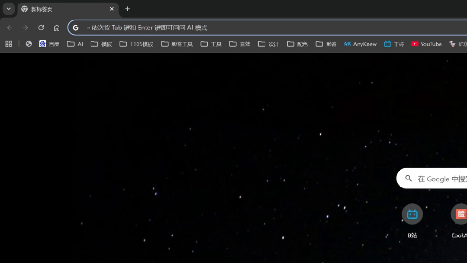Open the AnyKnew bookmark

click(360, 44)
